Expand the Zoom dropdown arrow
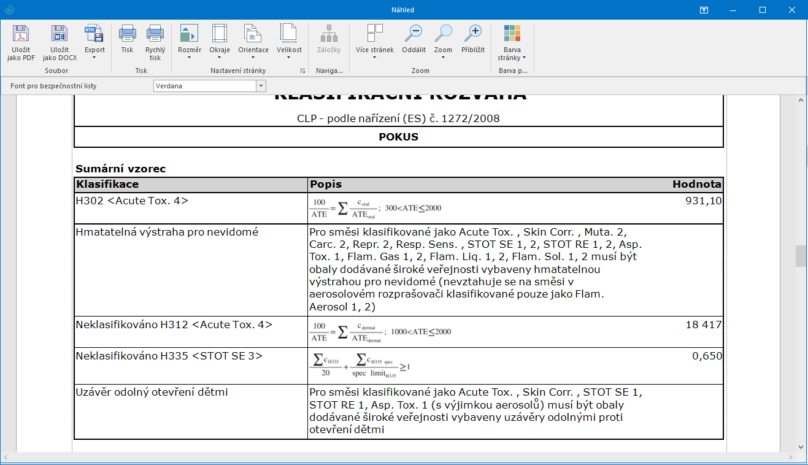The width and height of the screenshot is (808, 465). 443,58
